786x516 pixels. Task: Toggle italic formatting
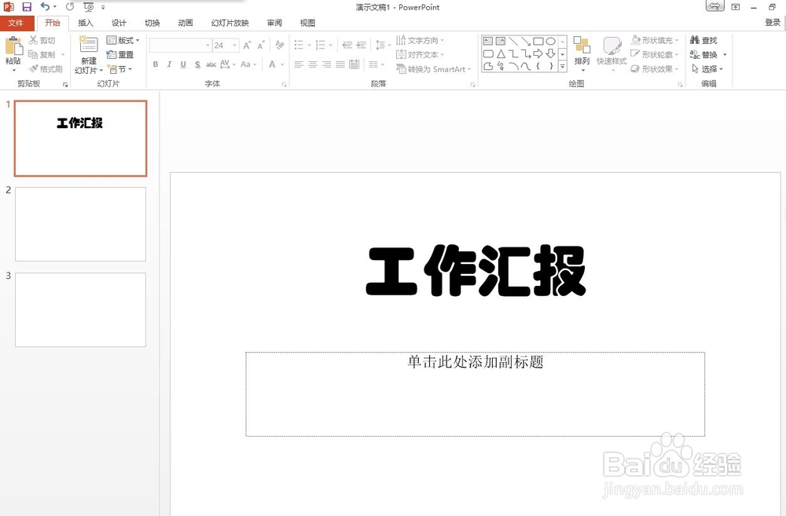coord(170,64)
